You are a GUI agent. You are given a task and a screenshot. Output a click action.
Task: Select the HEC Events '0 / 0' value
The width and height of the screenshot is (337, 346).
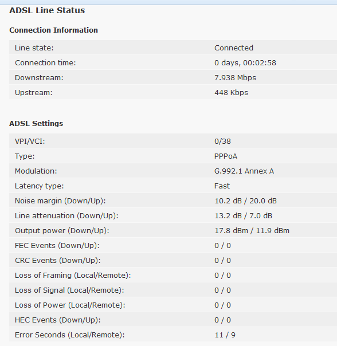coord(222,320)
